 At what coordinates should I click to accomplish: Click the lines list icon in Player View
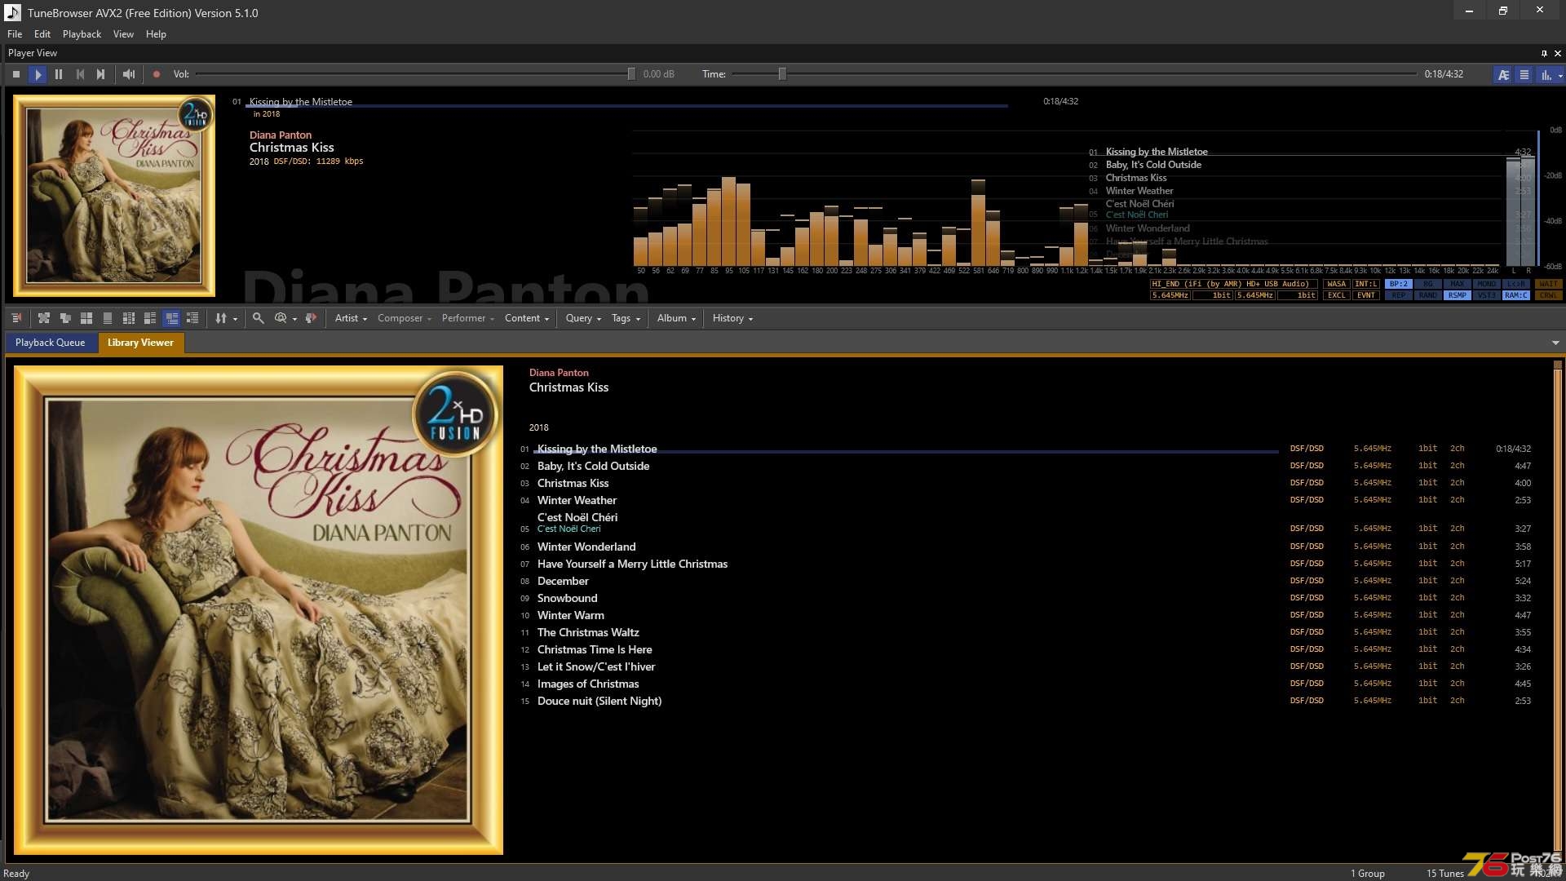click(1524, 74)
